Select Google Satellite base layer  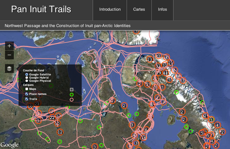pyautogui.click(x=27, y=74)
